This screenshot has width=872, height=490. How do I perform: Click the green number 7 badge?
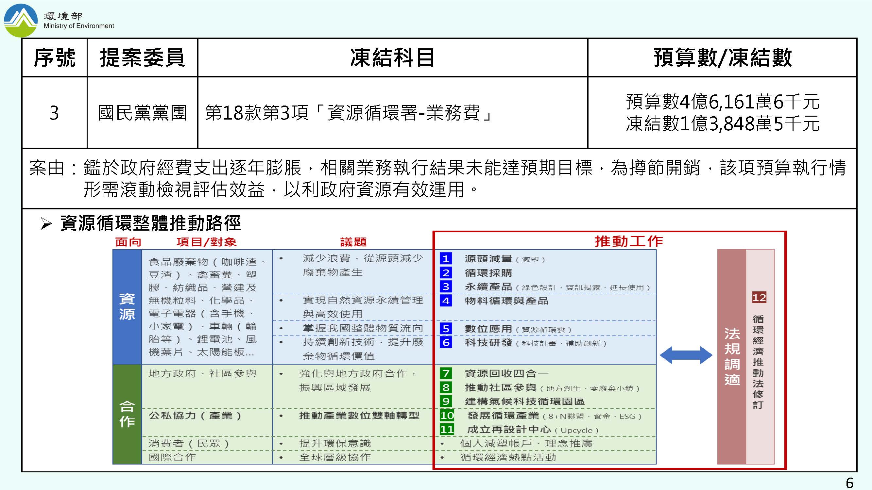446,373
